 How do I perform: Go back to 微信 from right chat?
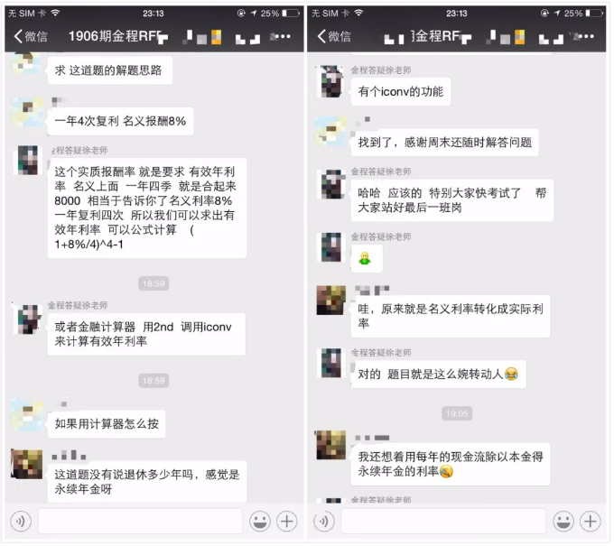(335, 37)
